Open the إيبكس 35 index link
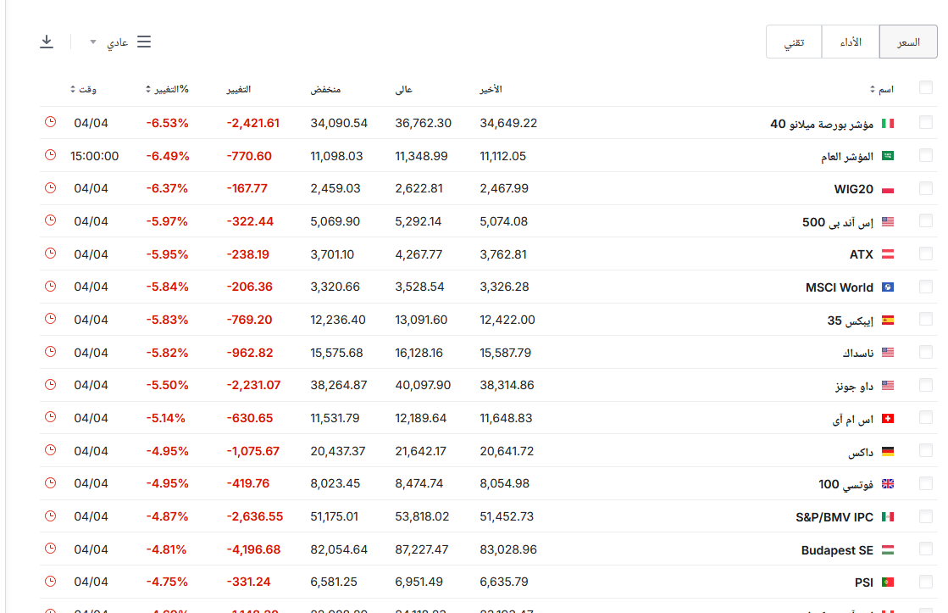948x613 pixels. click(850, 320)
